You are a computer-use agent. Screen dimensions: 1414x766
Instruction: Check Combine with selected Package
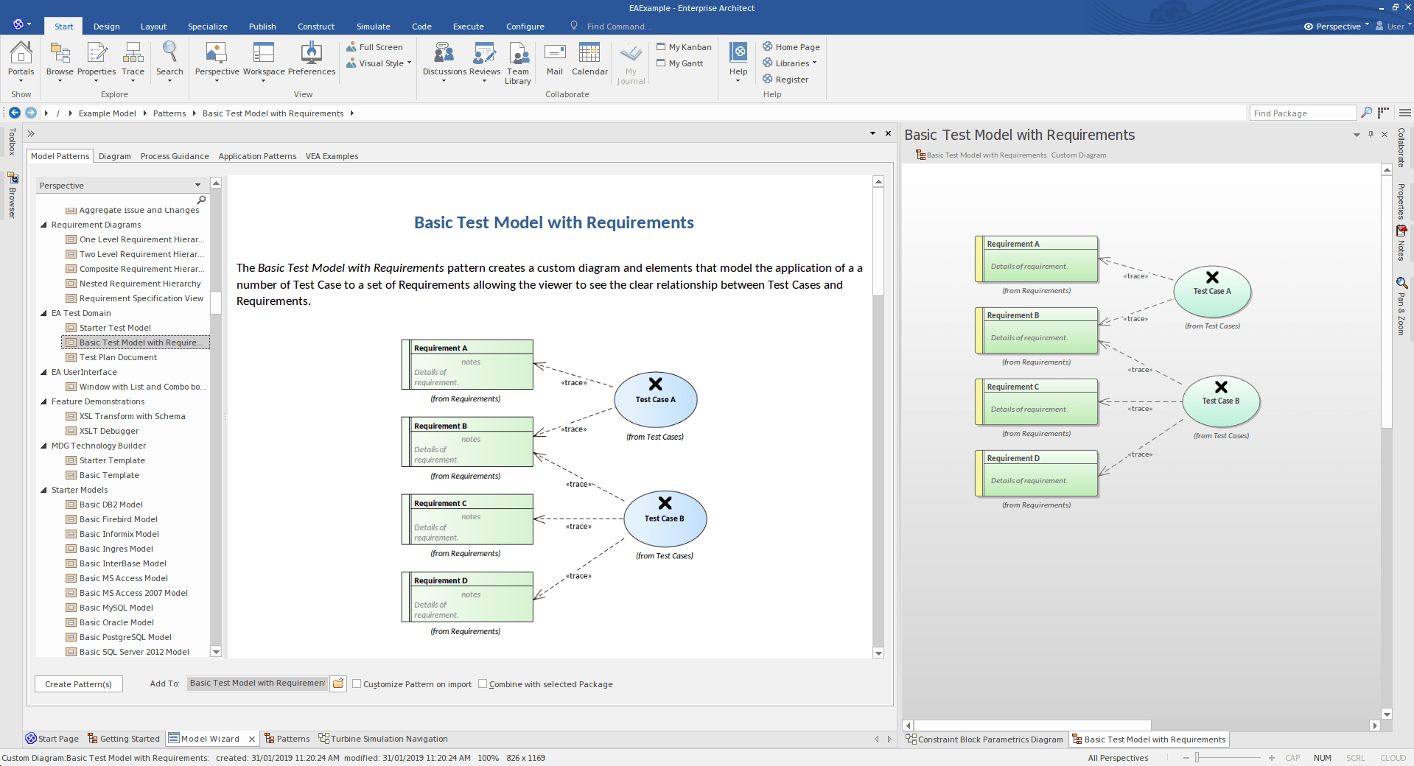pyautogui.click(x=483, y=684)
